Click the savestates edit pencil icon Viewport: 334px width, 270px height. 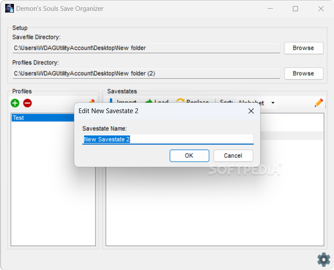(x=319, y=103)
